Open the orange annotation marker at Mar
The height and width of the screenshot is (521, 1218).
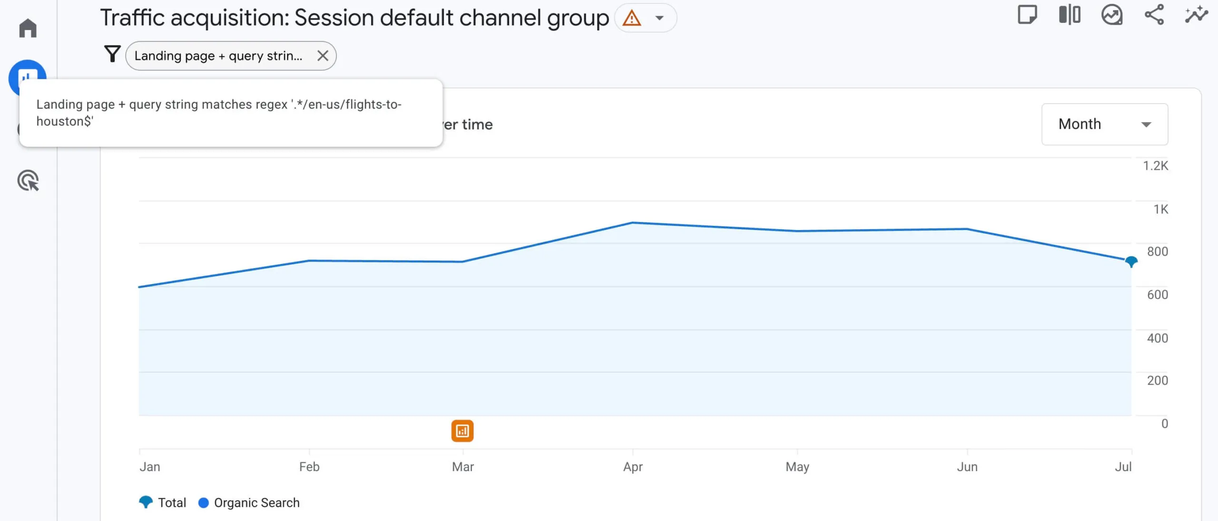[462, 431]
